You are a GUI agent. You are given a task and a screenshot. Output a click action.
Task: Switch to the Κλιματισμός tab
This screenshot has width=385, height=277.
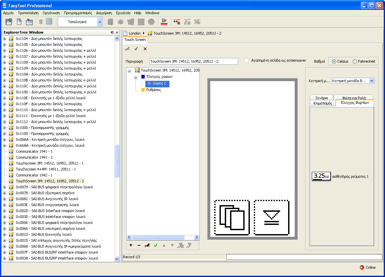tap(323, 104)
